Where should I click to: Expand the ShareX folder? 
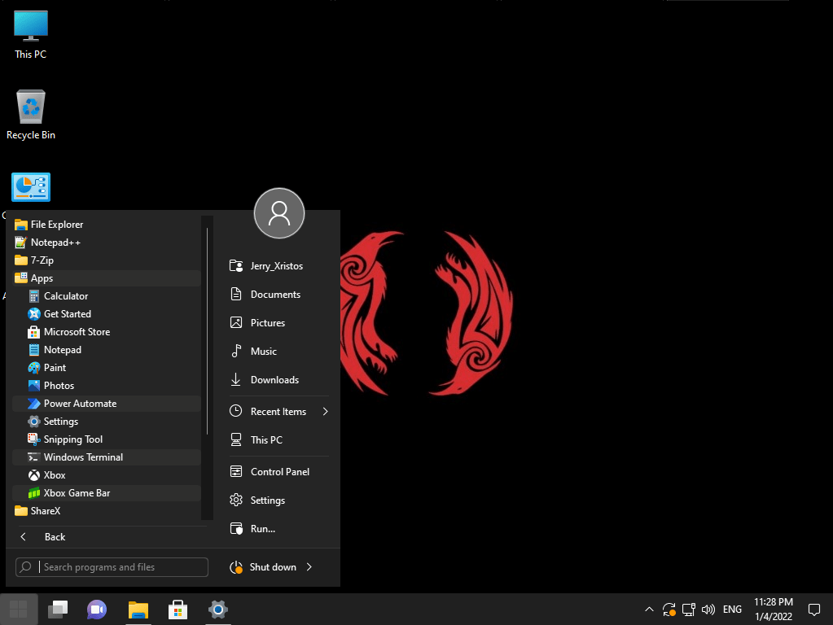point(45,511)
